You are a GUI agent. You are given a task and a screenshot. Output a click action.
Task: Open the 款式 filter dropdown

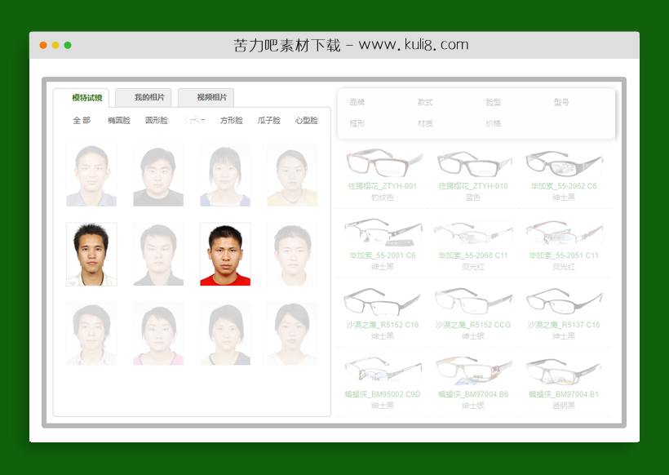point(427,101)
